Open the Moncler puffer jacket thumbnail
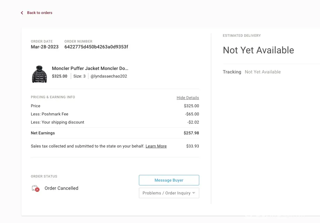The width and height of the screenshot is (320, 223). (39, 74)
